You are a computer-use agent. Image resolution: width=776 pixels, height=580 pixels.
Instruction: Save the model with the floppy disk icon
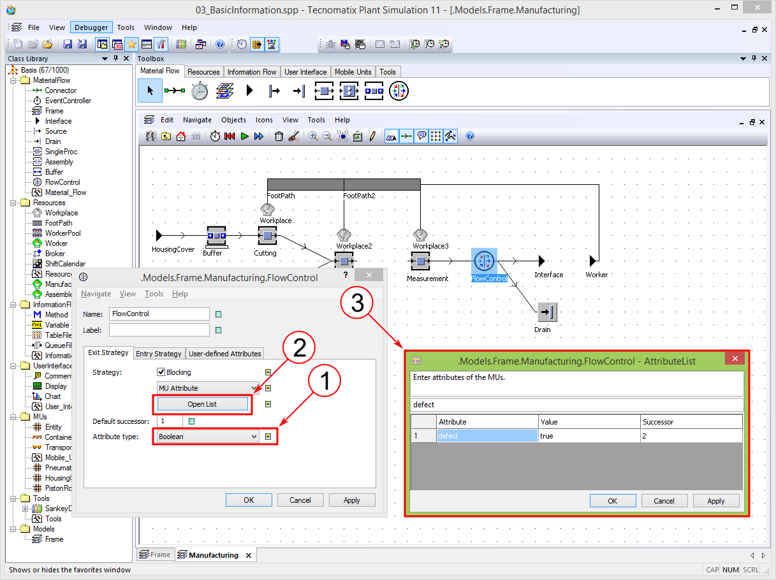click(x=67, y=45)
